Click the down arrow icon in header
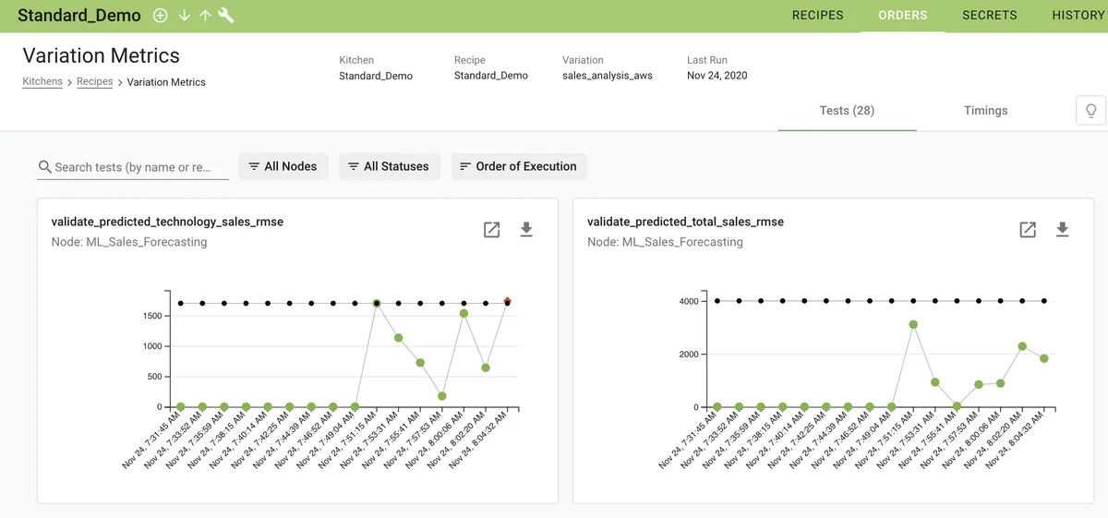This screenshot has width=1108, height=518. 185,16
